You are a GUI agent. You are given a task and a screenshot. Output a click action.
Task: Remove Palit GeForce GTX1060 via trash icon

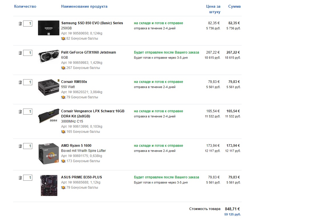[x=20, y=53]
